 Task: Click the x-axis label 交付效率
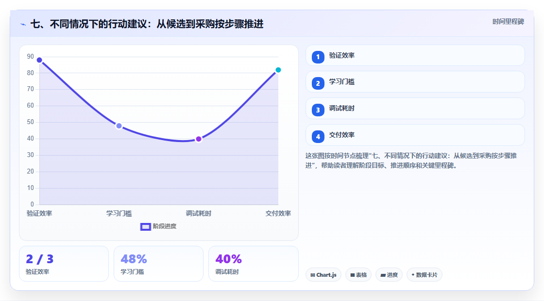[278, 213]
